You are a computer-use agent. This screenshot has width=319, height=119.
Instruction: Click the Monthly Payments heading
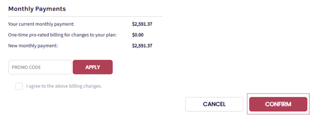37,9
